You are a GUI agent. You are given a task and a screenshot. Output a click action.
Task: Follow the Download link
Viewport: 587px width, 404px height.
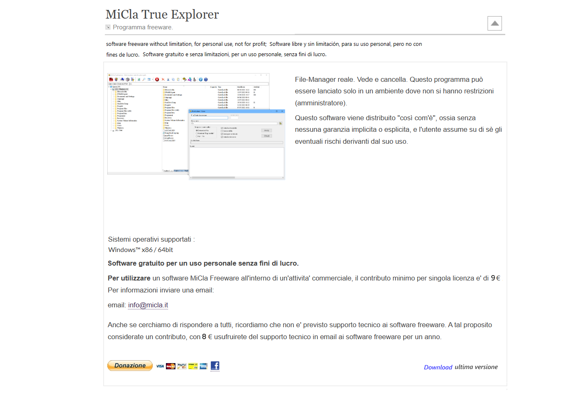click(438, 367)
